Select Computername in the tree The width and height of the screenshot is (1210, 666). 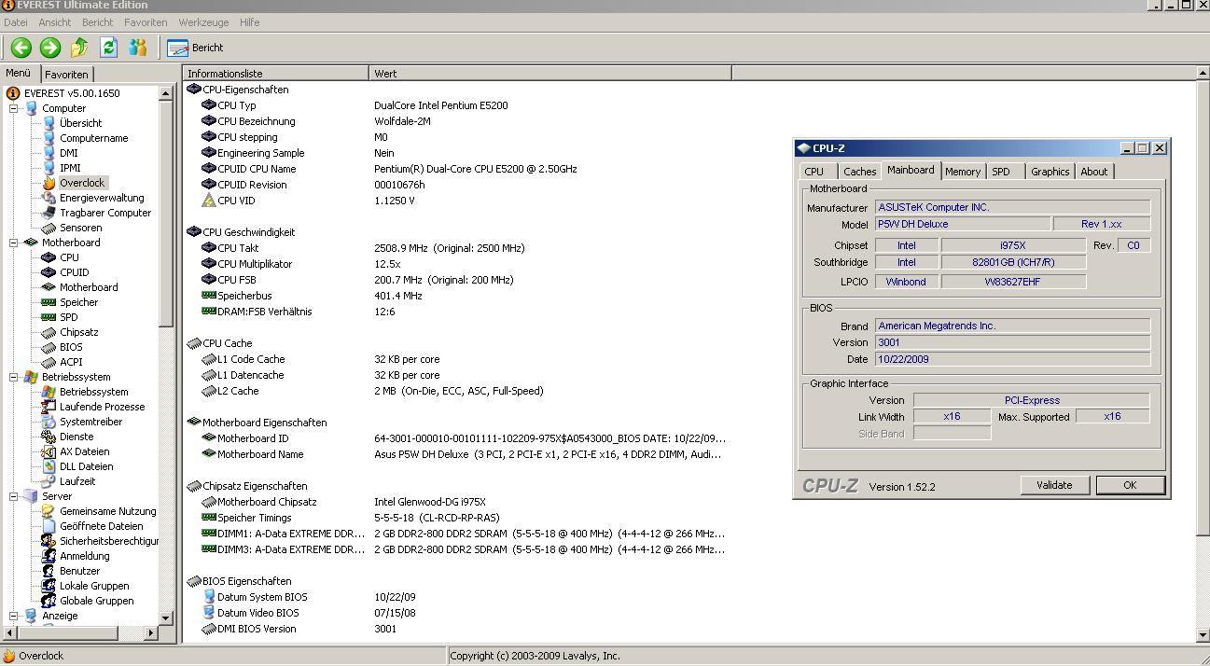tap(93, 138)
